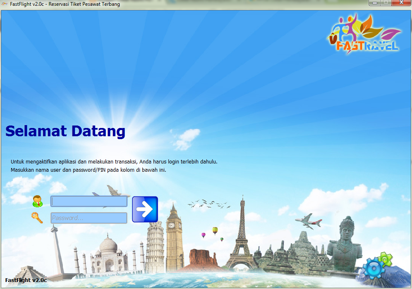The width and height of the screenshot is (412, 289).
Task: Open settings via the blue gear icon
Action: (375, 268)
